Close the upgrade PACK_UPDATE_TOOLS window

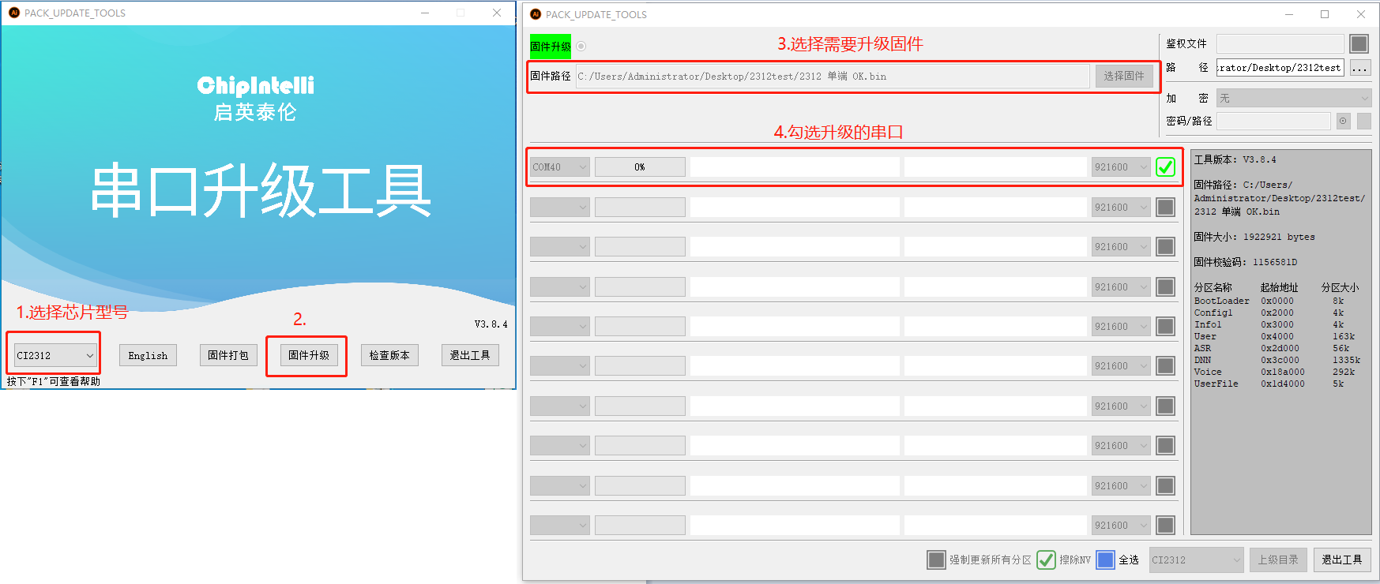point(1361,14)
